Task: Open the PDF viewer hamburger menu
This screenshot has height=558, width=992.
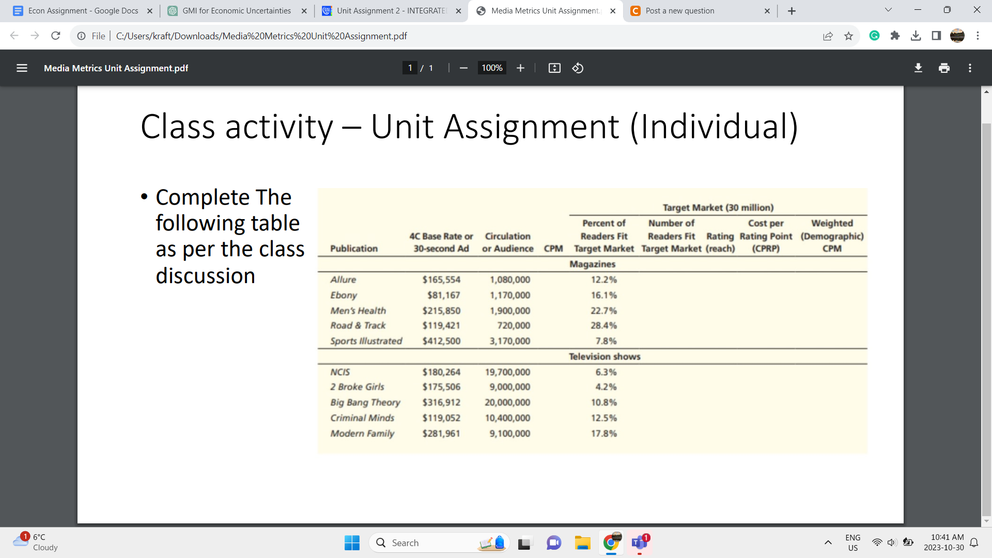Action: click(x=22, y=68)
